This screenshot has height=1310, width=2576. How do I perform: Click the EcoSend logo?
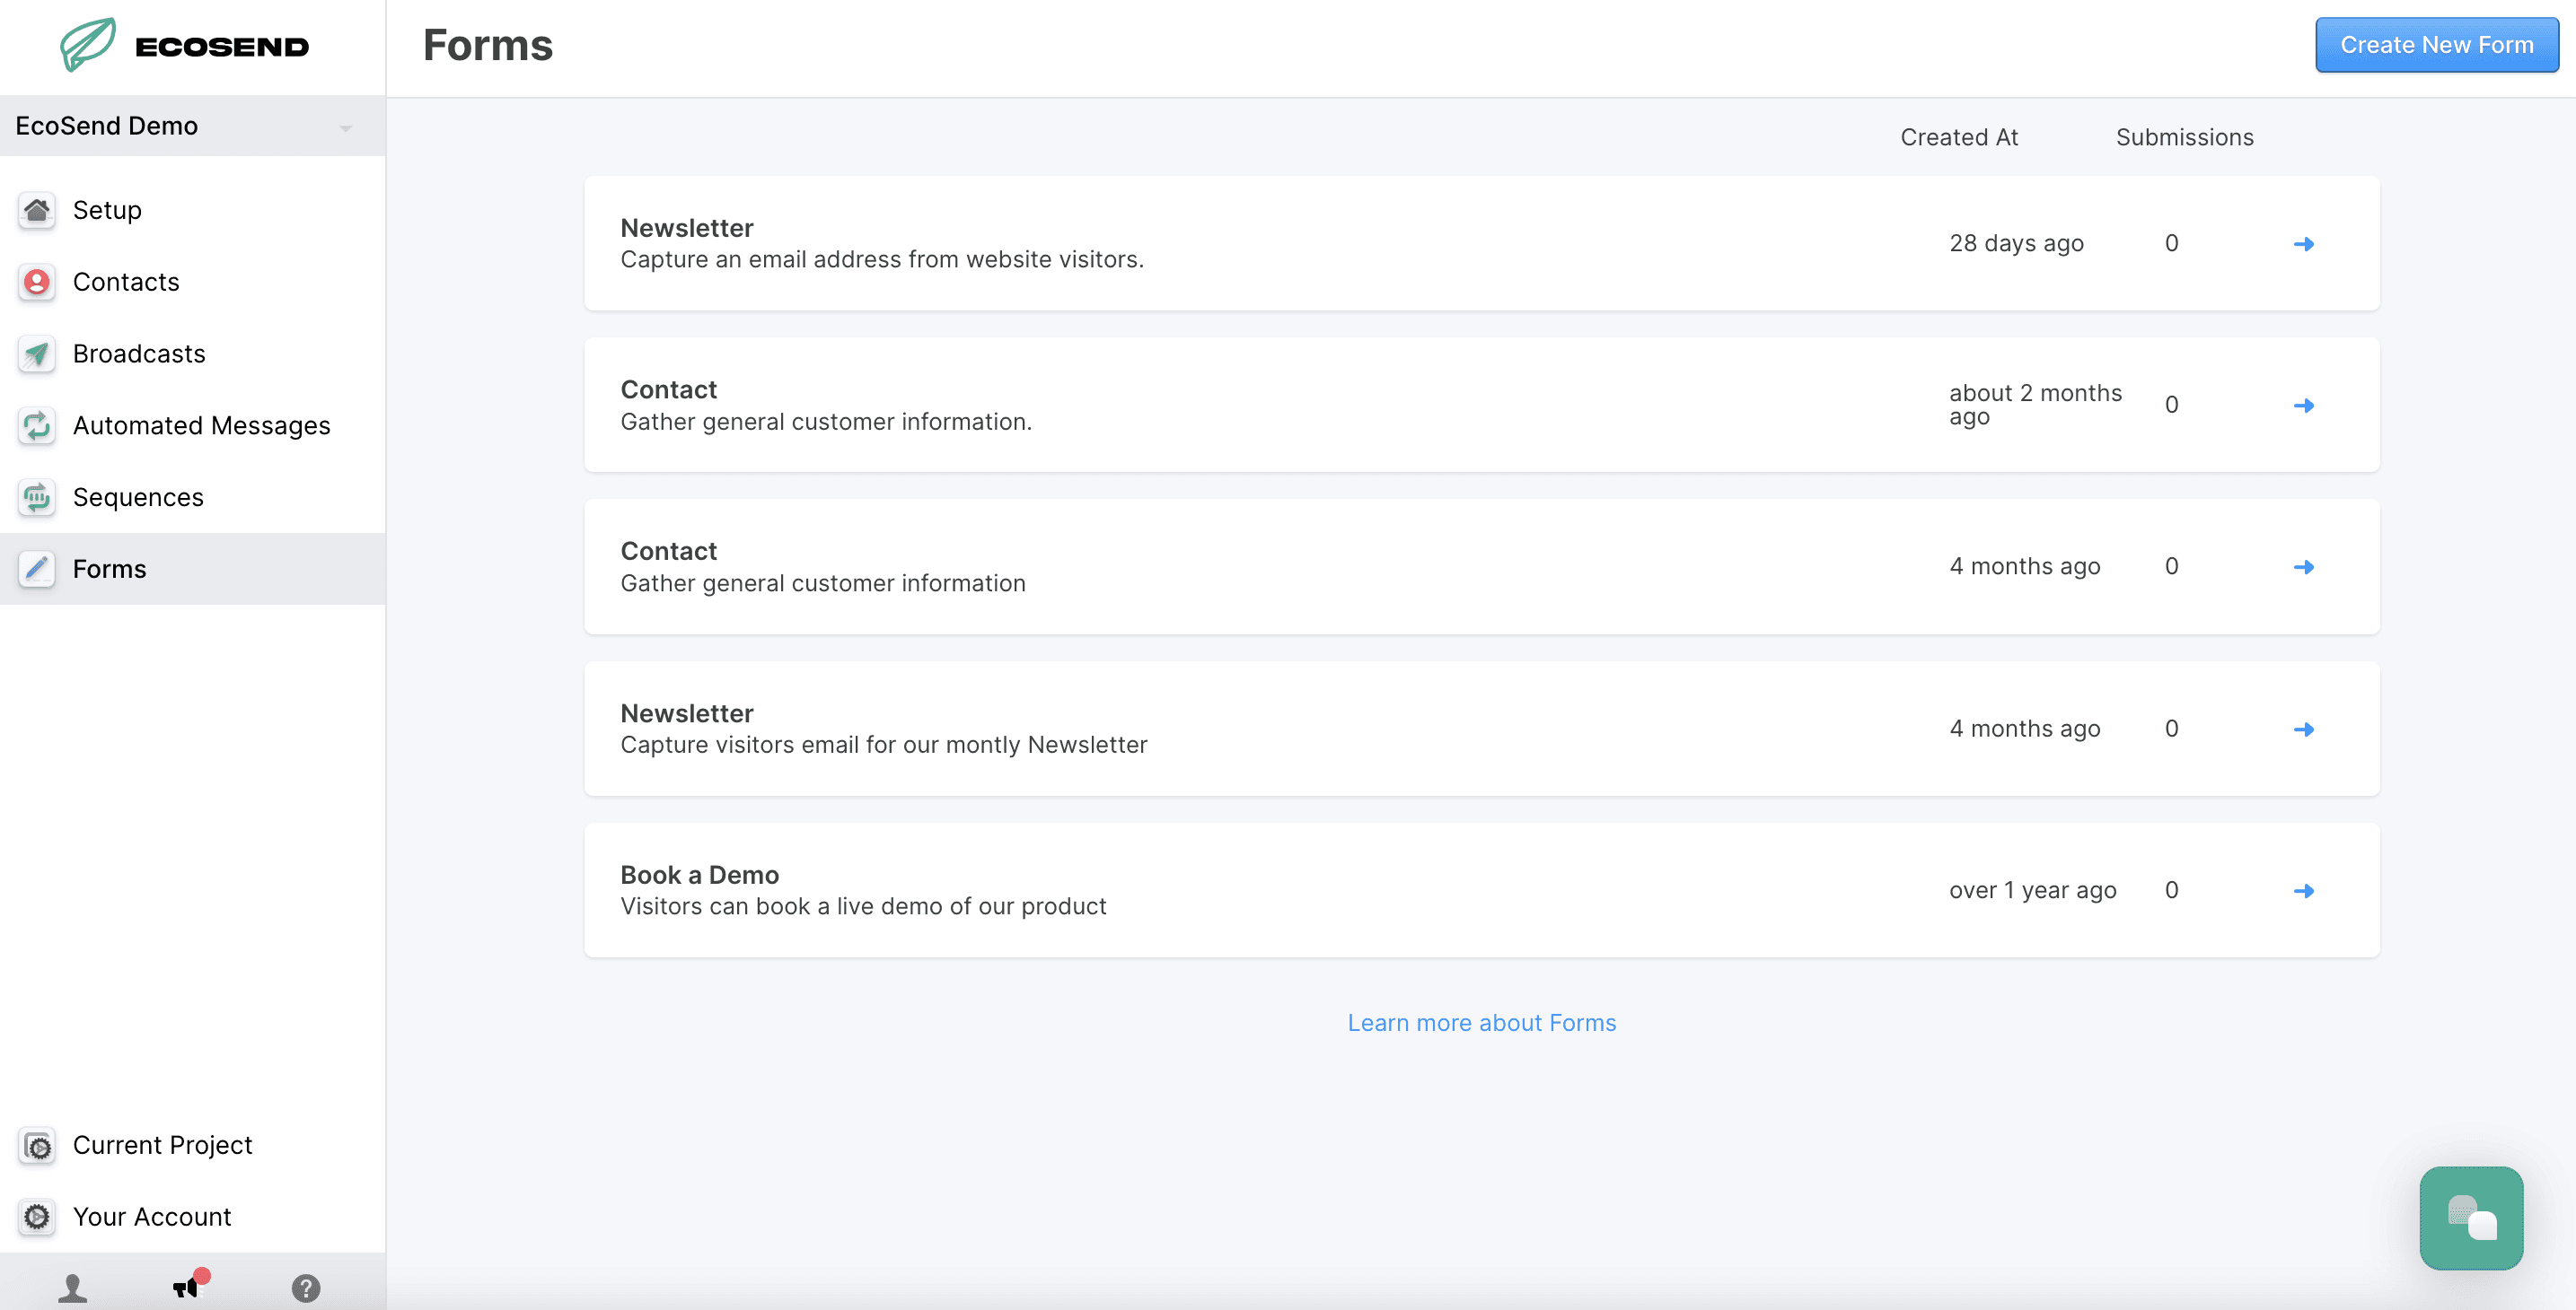click(186, 45)
